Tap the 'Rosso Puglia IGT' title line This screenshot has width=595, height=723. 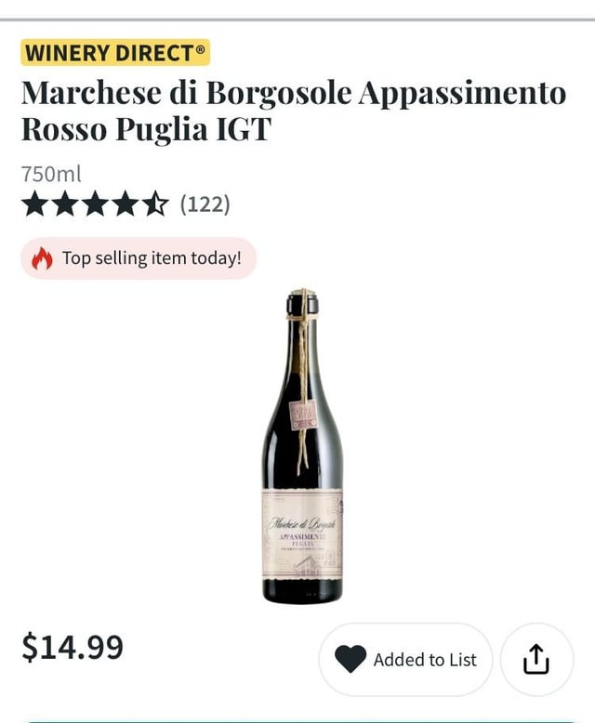point(146,129)
